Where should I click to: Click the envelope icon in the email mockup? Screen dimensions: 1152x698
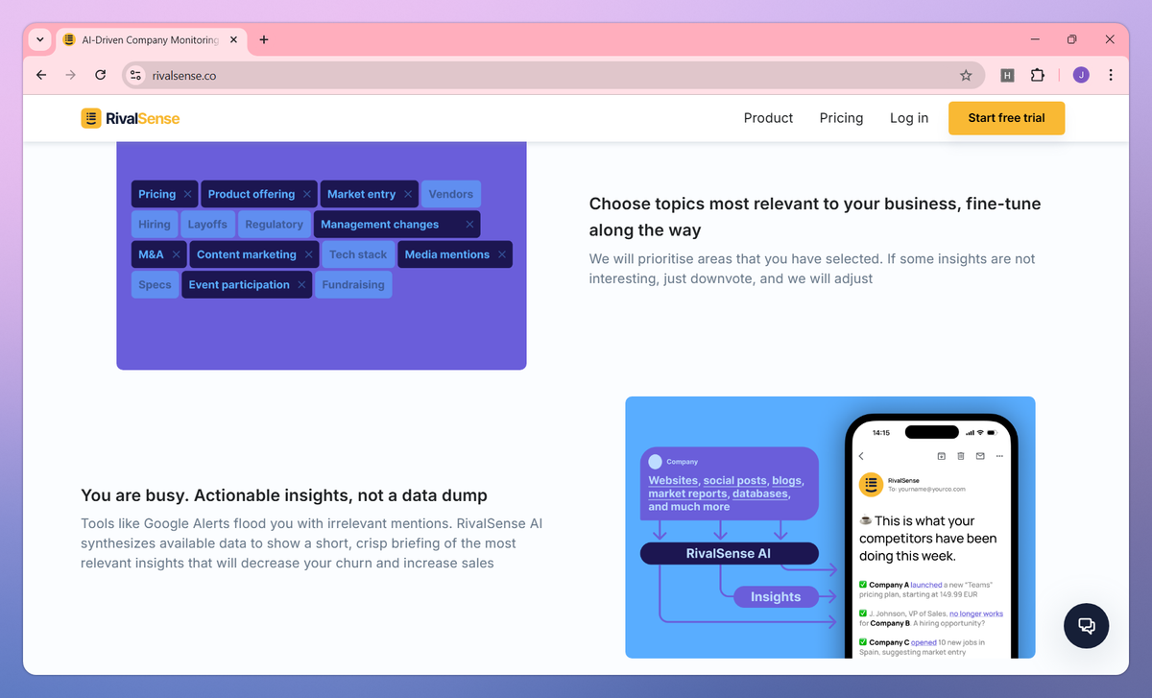981,456
